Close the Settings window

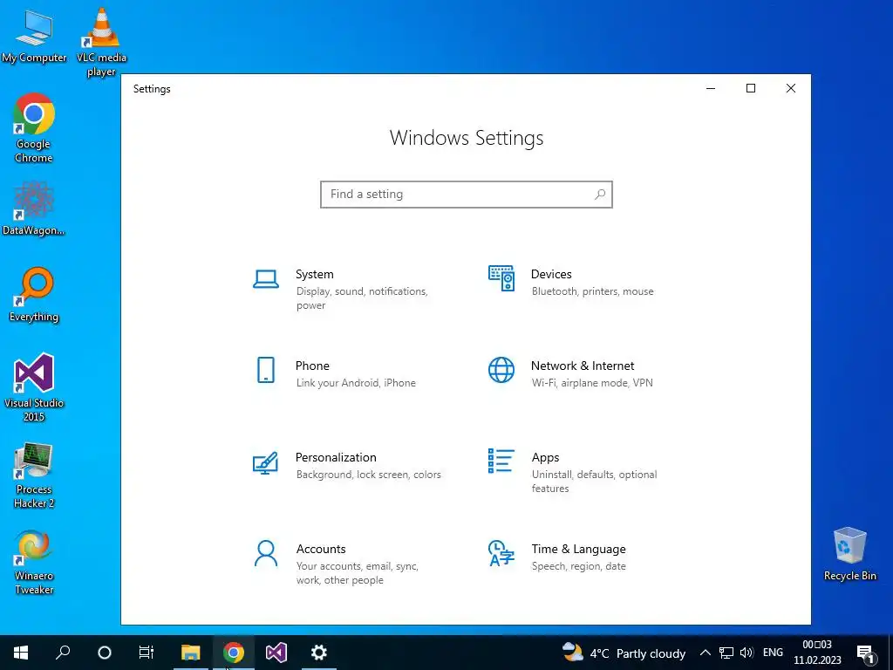coord(791,88)
